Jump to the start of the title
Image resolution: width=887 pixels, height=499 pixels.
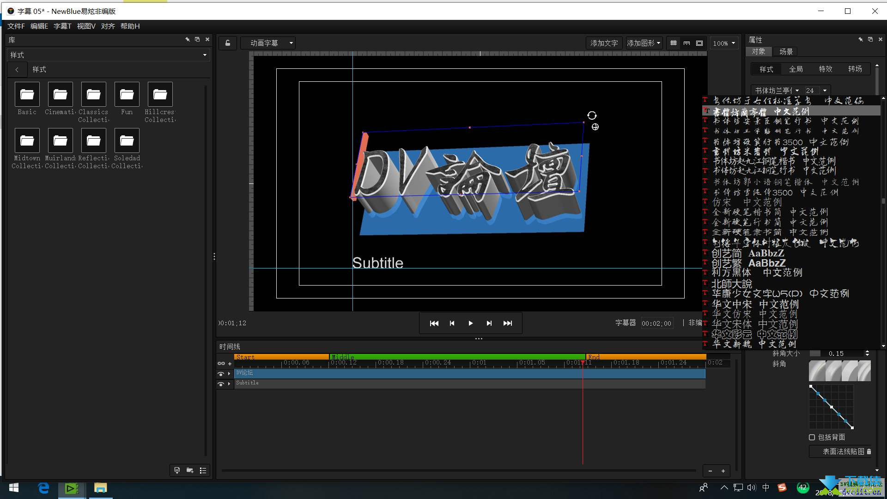[434, 323]
